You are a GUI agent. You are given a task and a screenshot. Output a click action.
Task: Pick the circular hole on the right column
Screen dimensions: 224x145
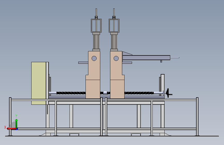[x=116, y=58]
